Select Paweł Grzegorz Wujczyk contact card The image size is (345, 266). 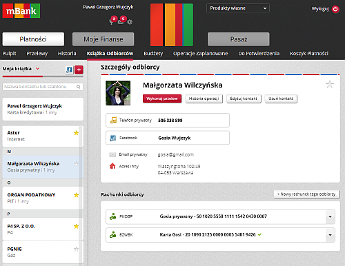pos(43,109)
